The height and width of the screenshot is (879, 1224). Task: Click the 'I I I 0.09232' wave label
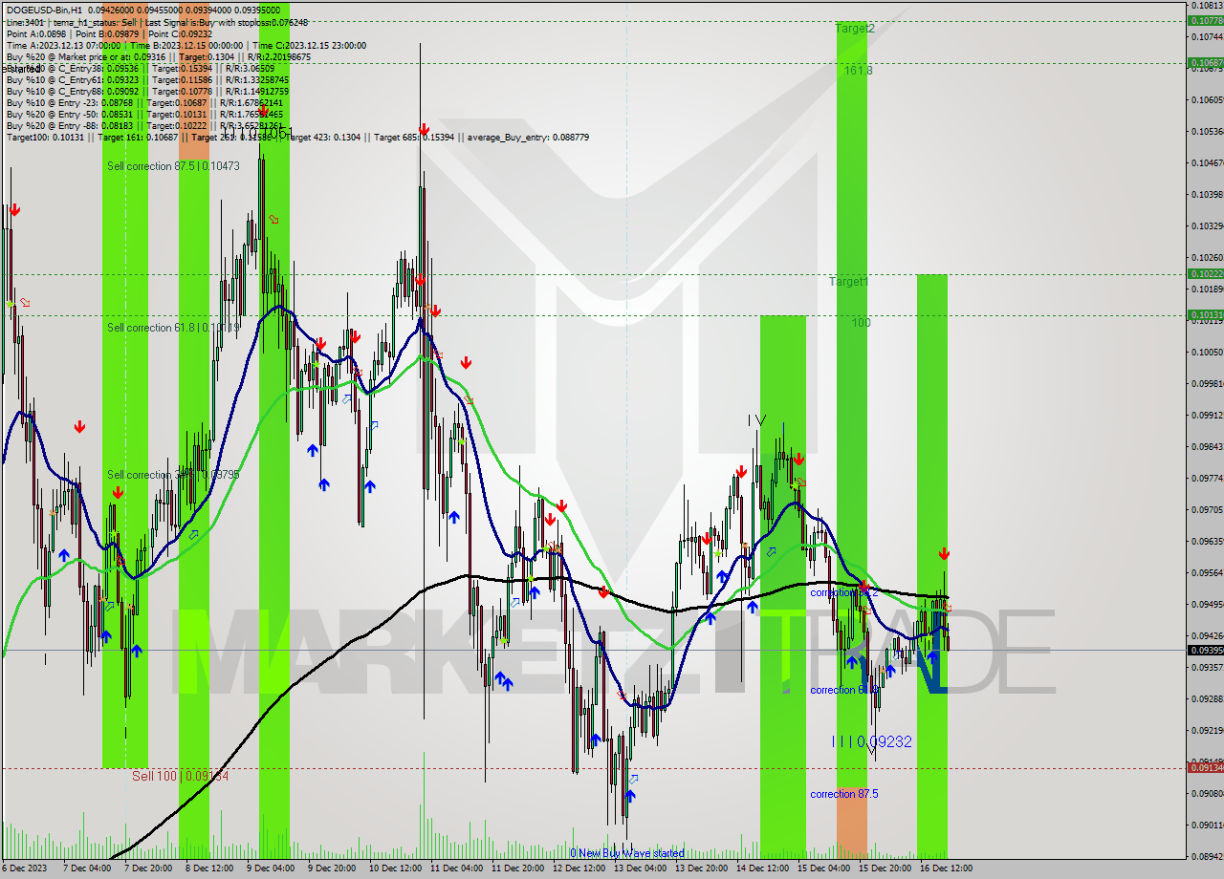(871, 741)
